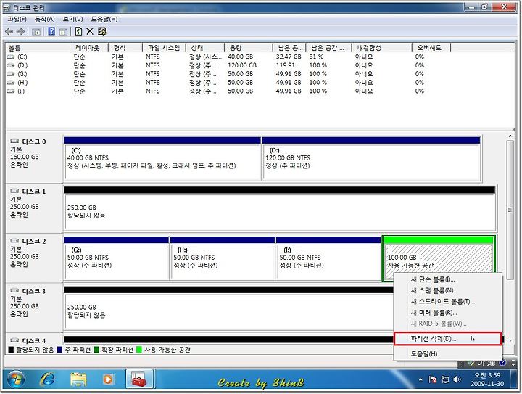Select the (H:) drive icon in volume list
522x394 pixels.
[11, 83]
